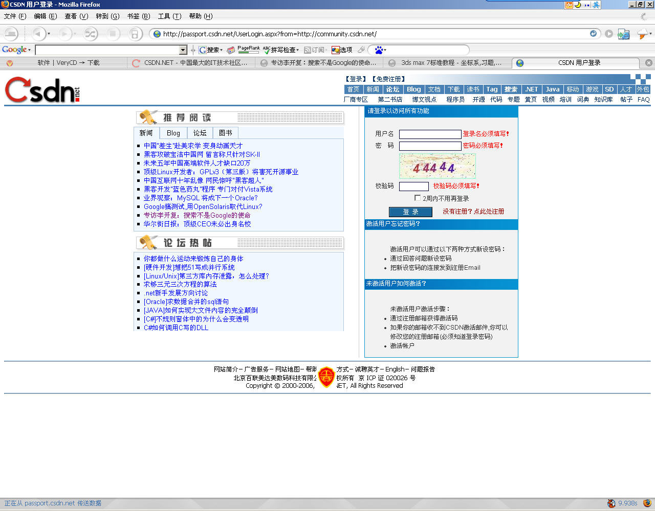Click the Google toolbar search text box
The image size is (655, 511).
point(107,50)
